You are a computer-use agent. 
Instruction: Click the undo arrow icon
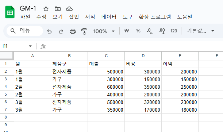click(49, 31)
